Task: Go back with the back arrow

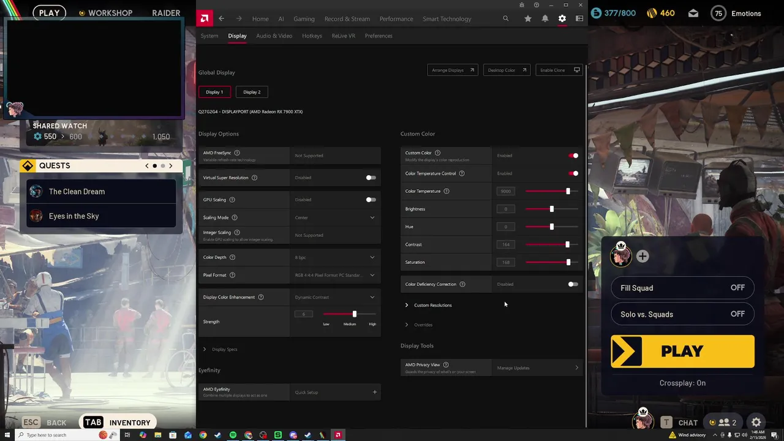Action: [x=221, y=19]
